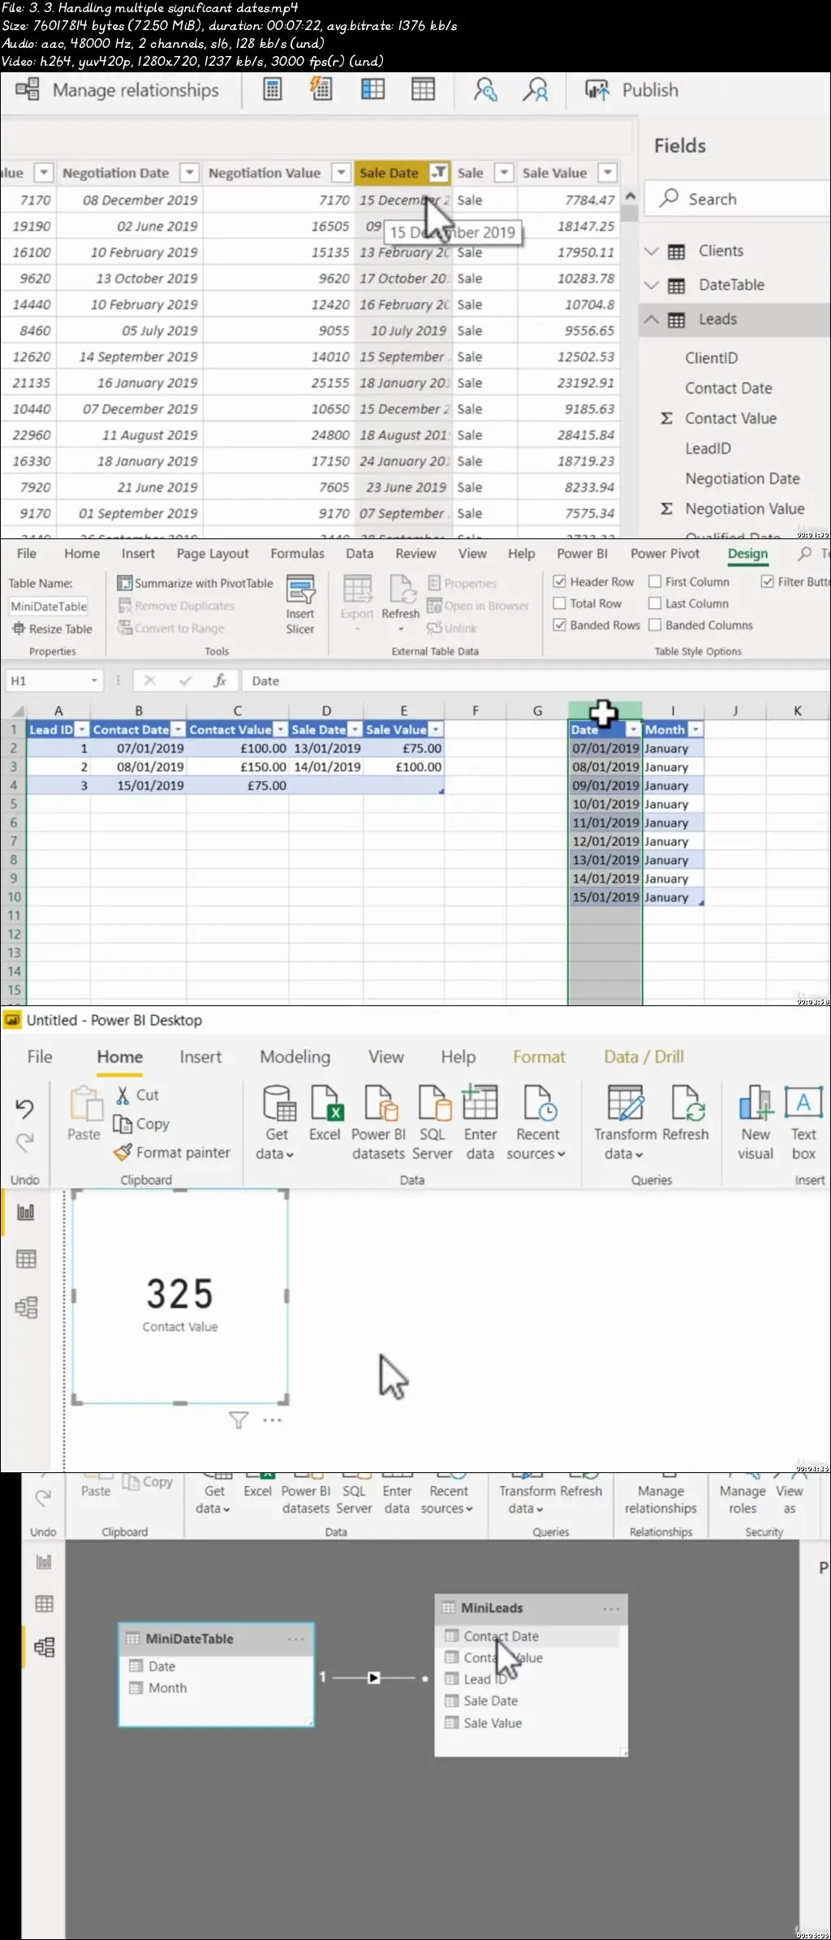Enable the First Column checkbox

(x=655, y=581)
